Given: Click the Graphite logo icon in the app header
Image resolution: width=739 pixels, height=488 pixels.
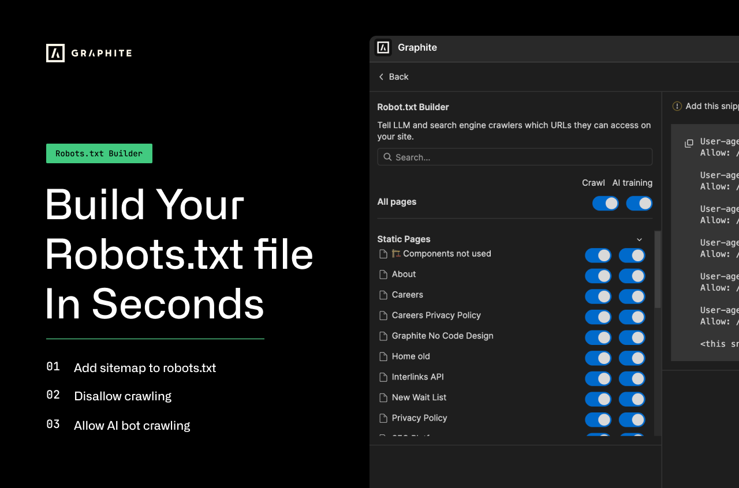Looking at the screenshot, I should point(383,47).
